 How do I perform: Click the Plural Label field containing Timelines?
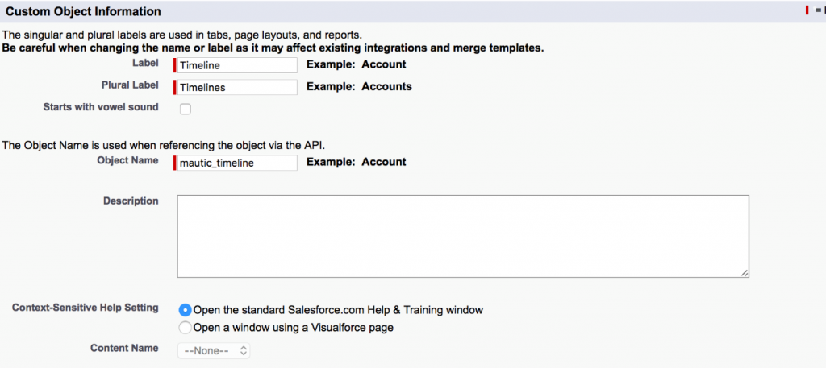coord(236,87)
